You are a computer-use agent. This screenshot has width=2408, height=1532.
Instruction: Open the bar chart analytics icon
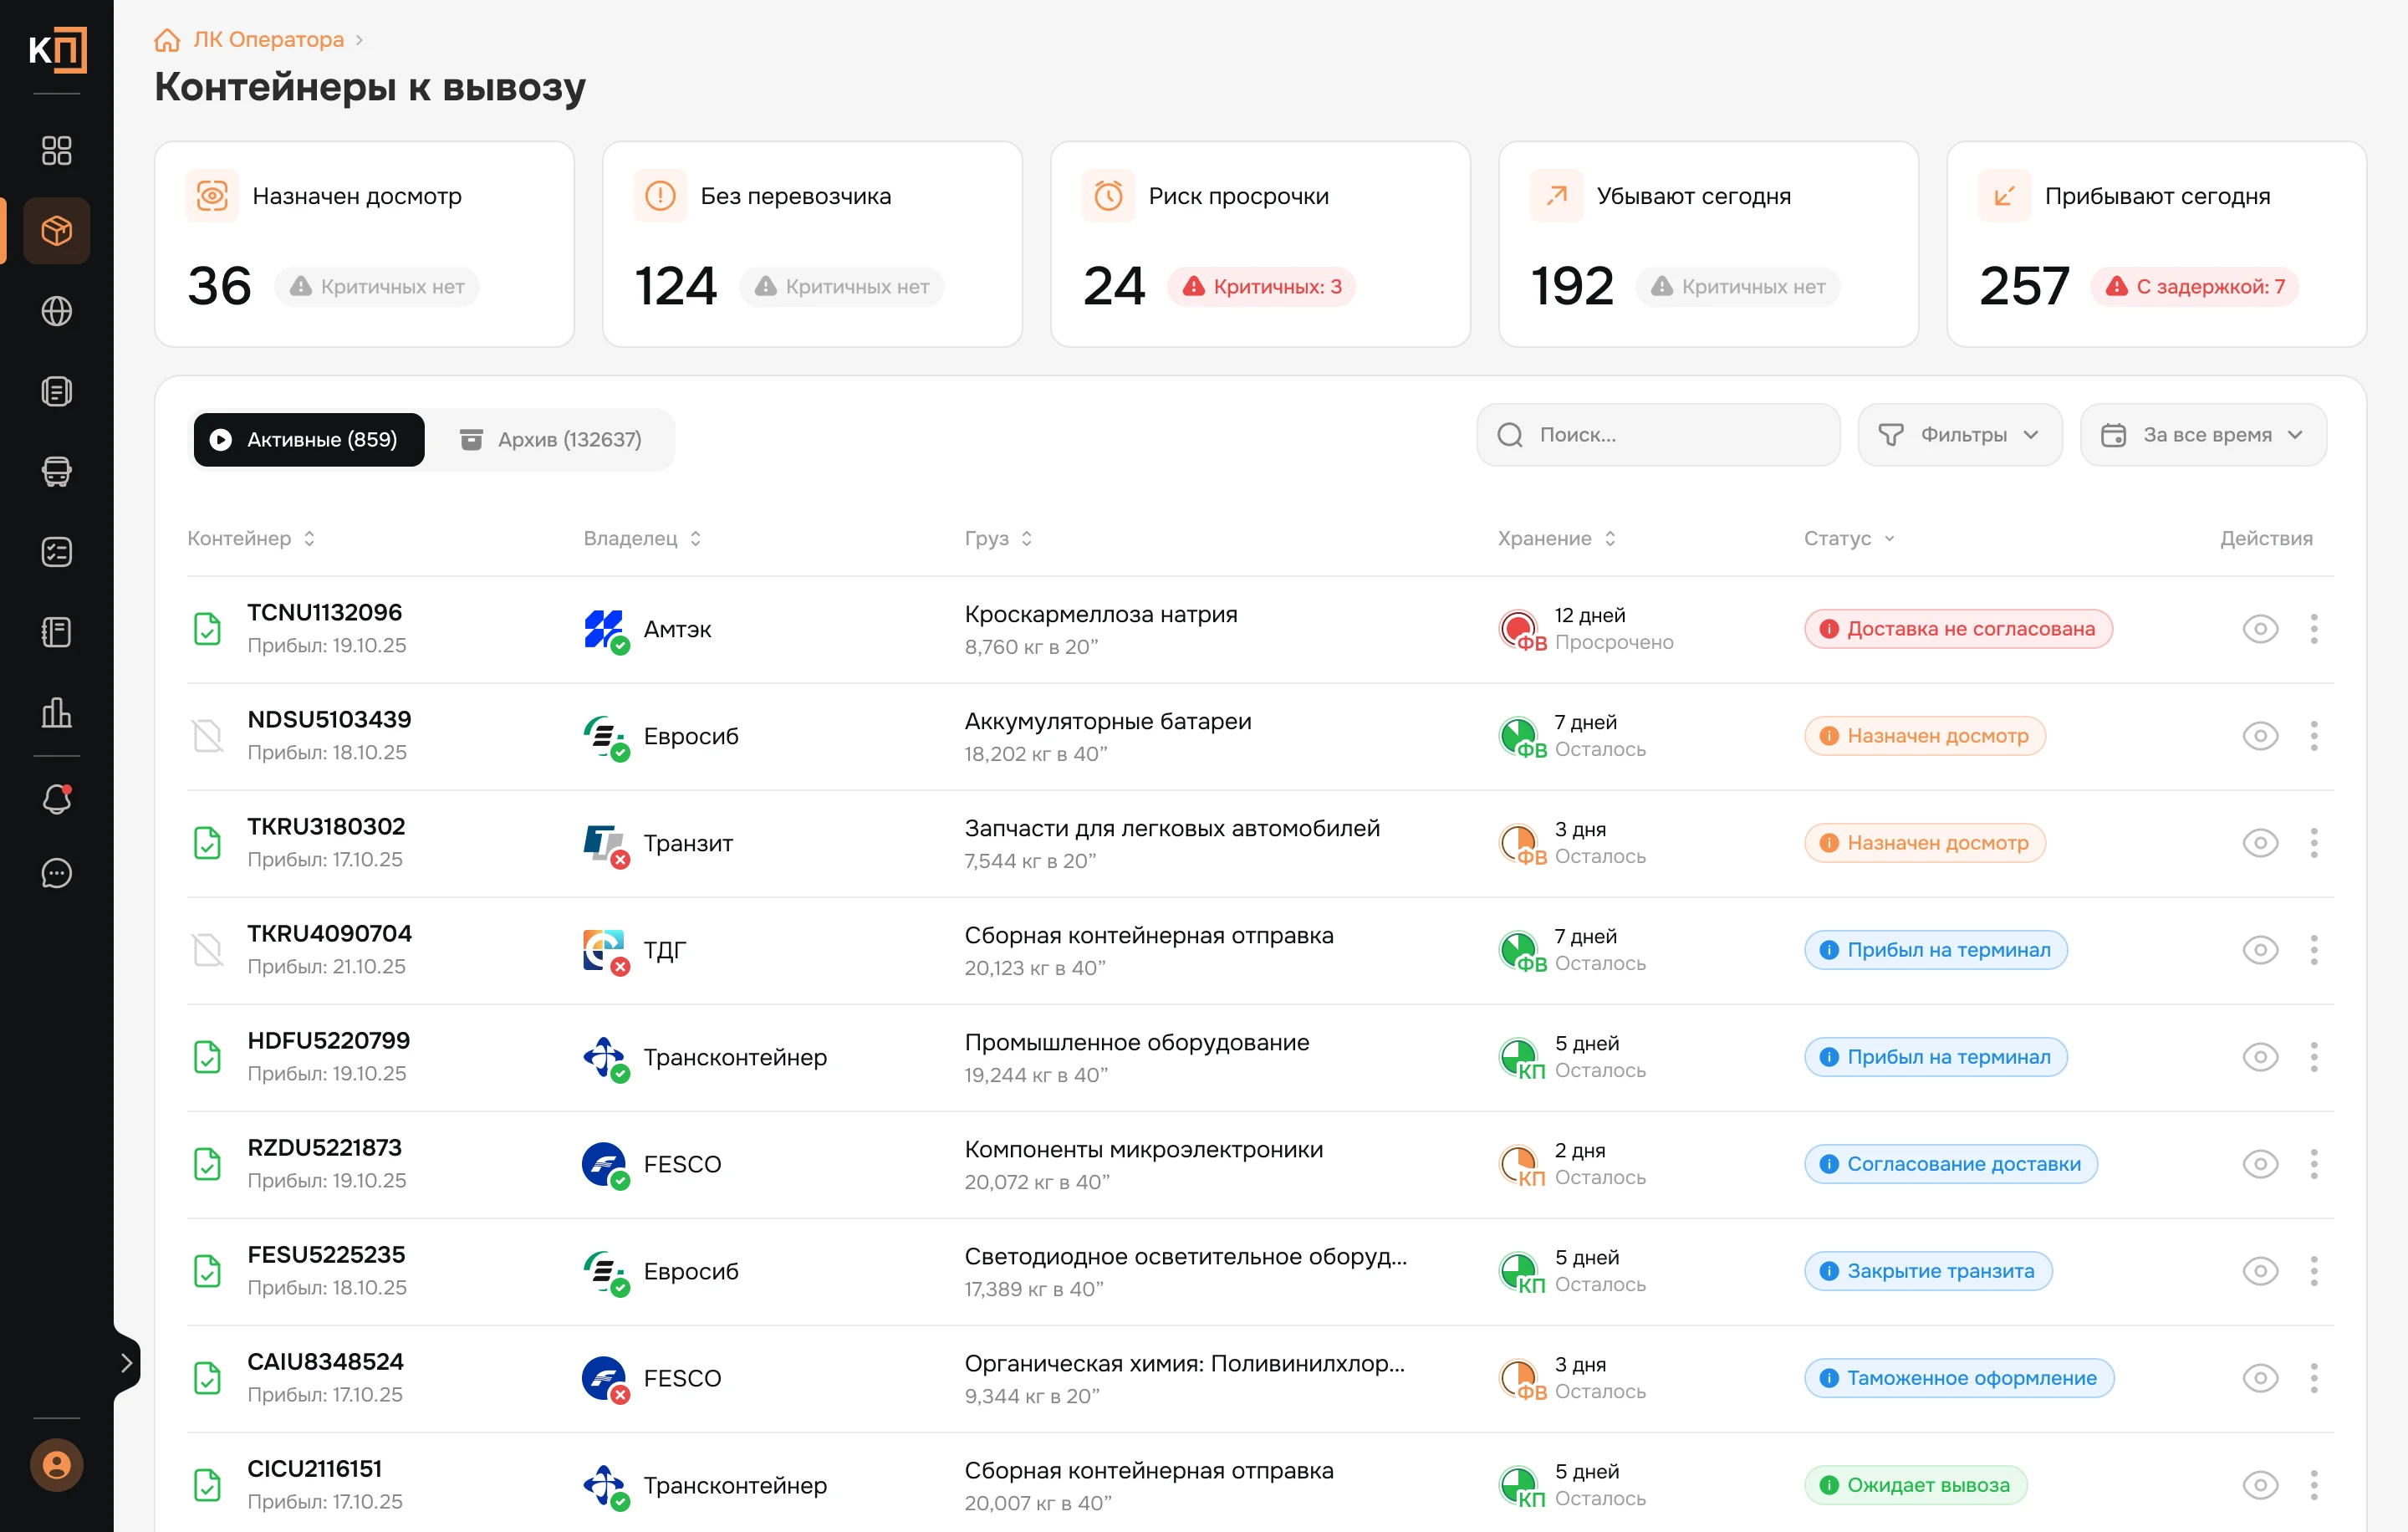56,712
